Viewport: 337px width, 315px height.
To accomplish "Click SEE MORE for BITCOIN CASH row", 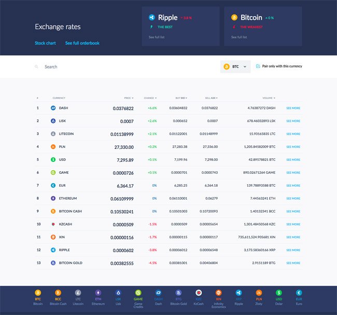I will coord(293,211).
